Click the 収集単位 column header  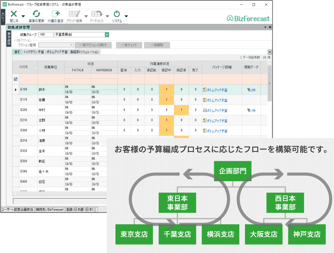[51, 67]
